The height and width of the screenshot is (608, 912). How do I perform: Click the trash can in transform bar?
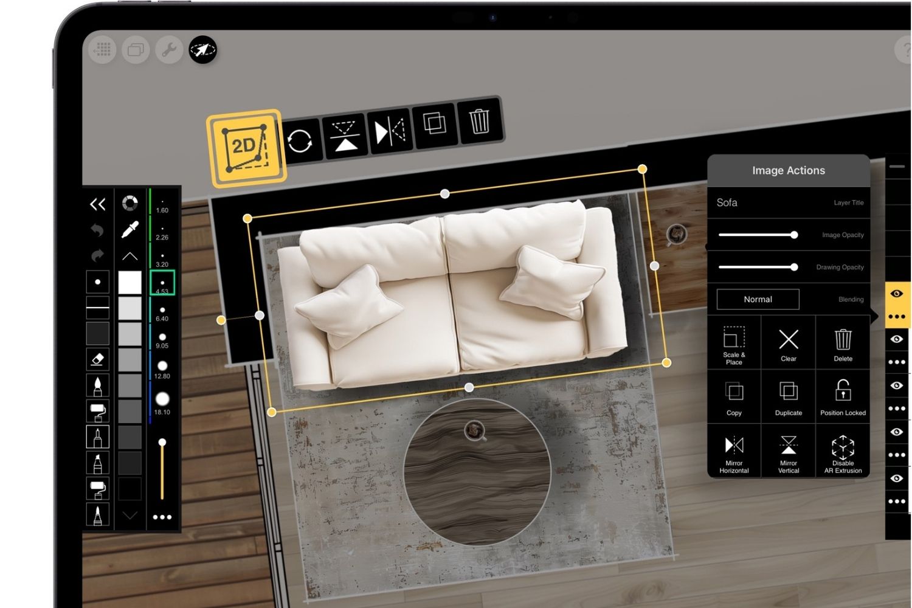[480, 120]
